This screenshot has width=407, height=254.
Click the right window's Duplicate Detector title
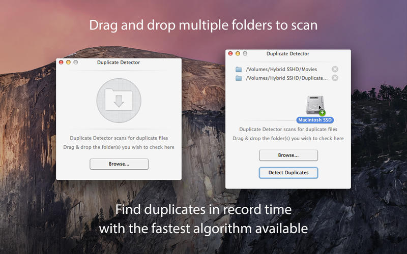[287, 53]
